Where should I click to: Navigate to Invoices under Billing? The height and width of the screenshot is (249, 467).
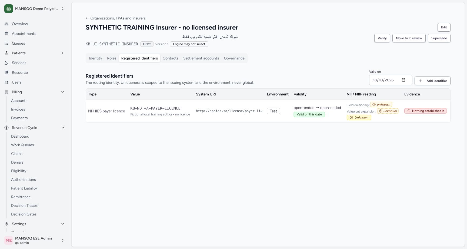point(18,109)
